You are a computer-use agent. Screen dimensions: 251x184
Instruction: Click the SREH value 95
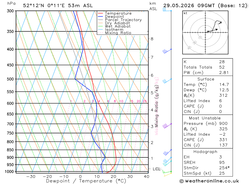pyautogui.click(x=222, y=163)
